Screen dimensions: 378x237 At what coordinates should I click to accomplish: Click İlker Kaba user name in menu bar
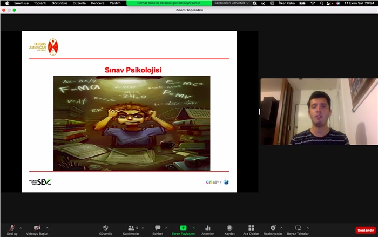tap(287, 3)
